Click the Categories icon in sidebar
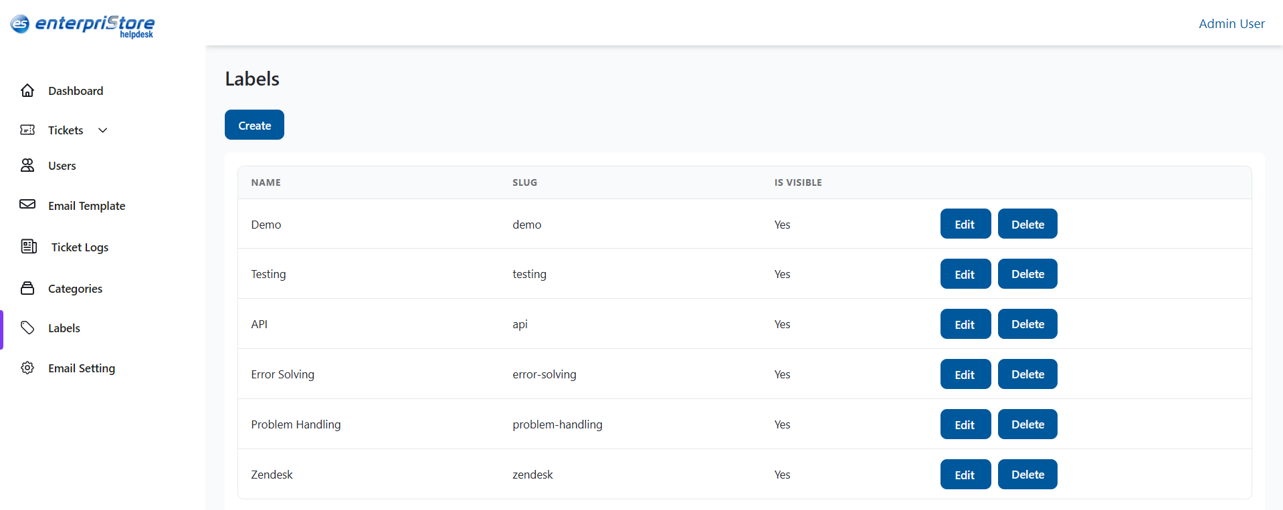1283x510 pixels. tap(27, 288)
